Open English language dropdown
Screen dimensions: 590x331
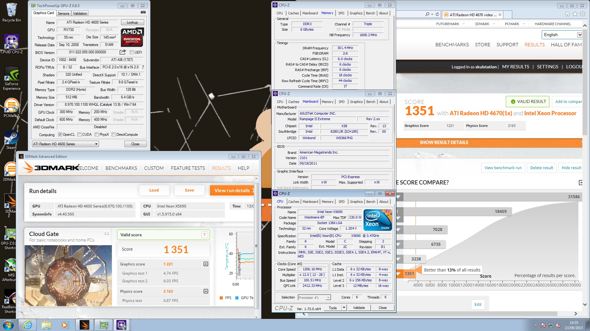tap(562, 35)
